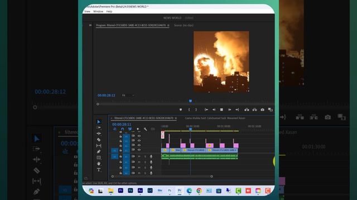Switch to the Source (no clip) tab
Viewport: 357px width, 200px height.
[184, 26]
